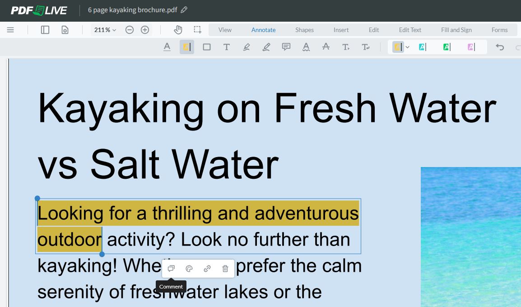Select the Highlight text tool
This screenshot has width=521, height=307.
pos(187,47)
